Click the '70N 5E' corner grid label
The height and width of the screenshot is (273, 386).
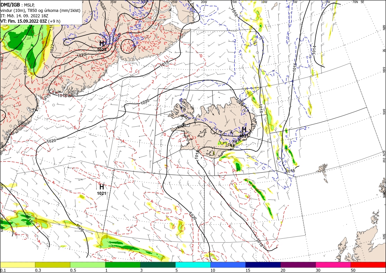point(358,2)
